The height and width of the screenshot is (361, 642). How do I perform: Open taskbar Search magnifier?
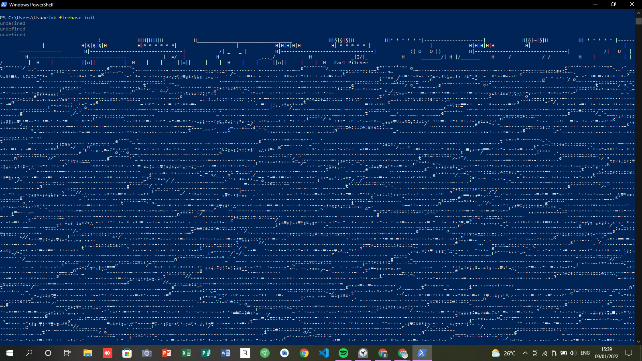click(x=29, y=353)
